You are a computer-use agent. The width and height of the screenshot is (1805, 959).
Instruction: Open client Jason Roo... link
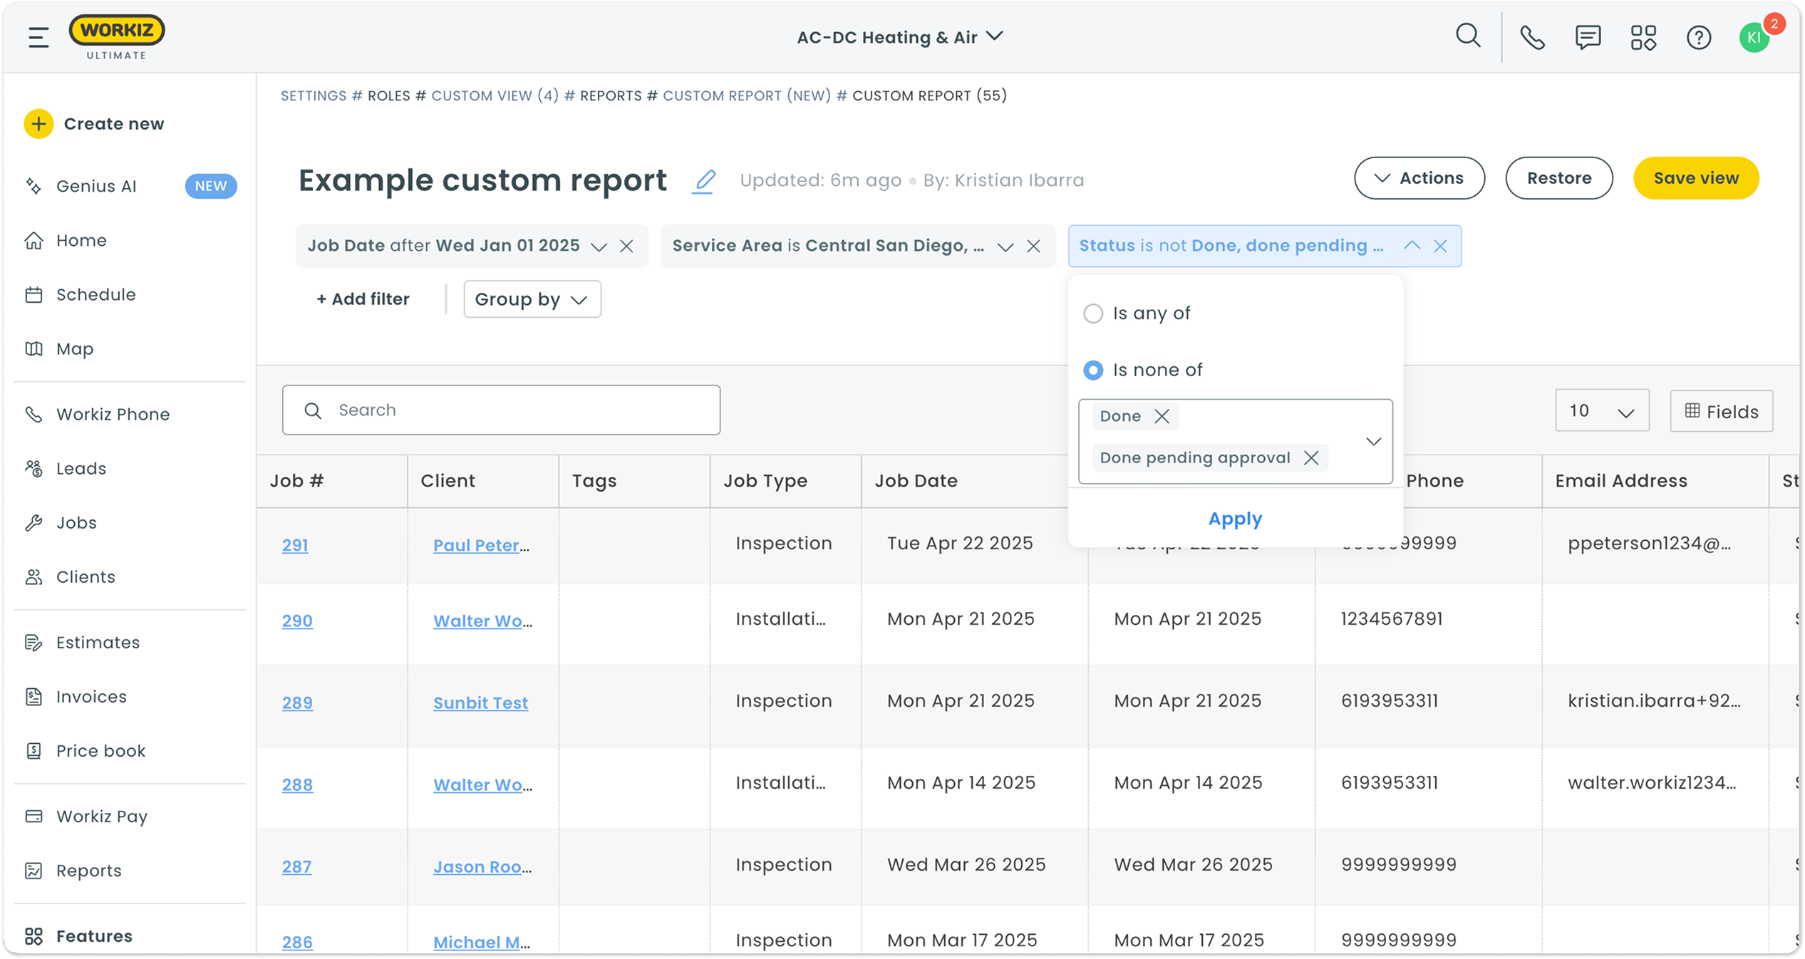[x=482, y=866]
